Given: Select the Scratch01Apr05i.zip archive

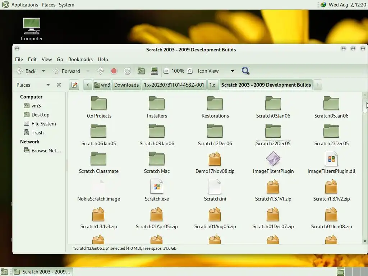Looking at the screenshot, I should [157, 218].
